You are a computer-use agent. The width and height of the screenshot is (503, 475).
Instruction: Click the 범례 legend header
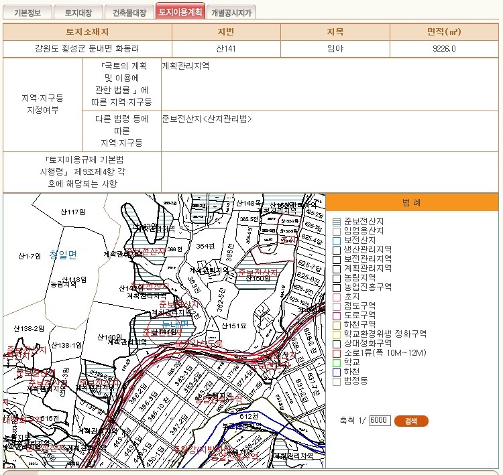coord(412,202)
